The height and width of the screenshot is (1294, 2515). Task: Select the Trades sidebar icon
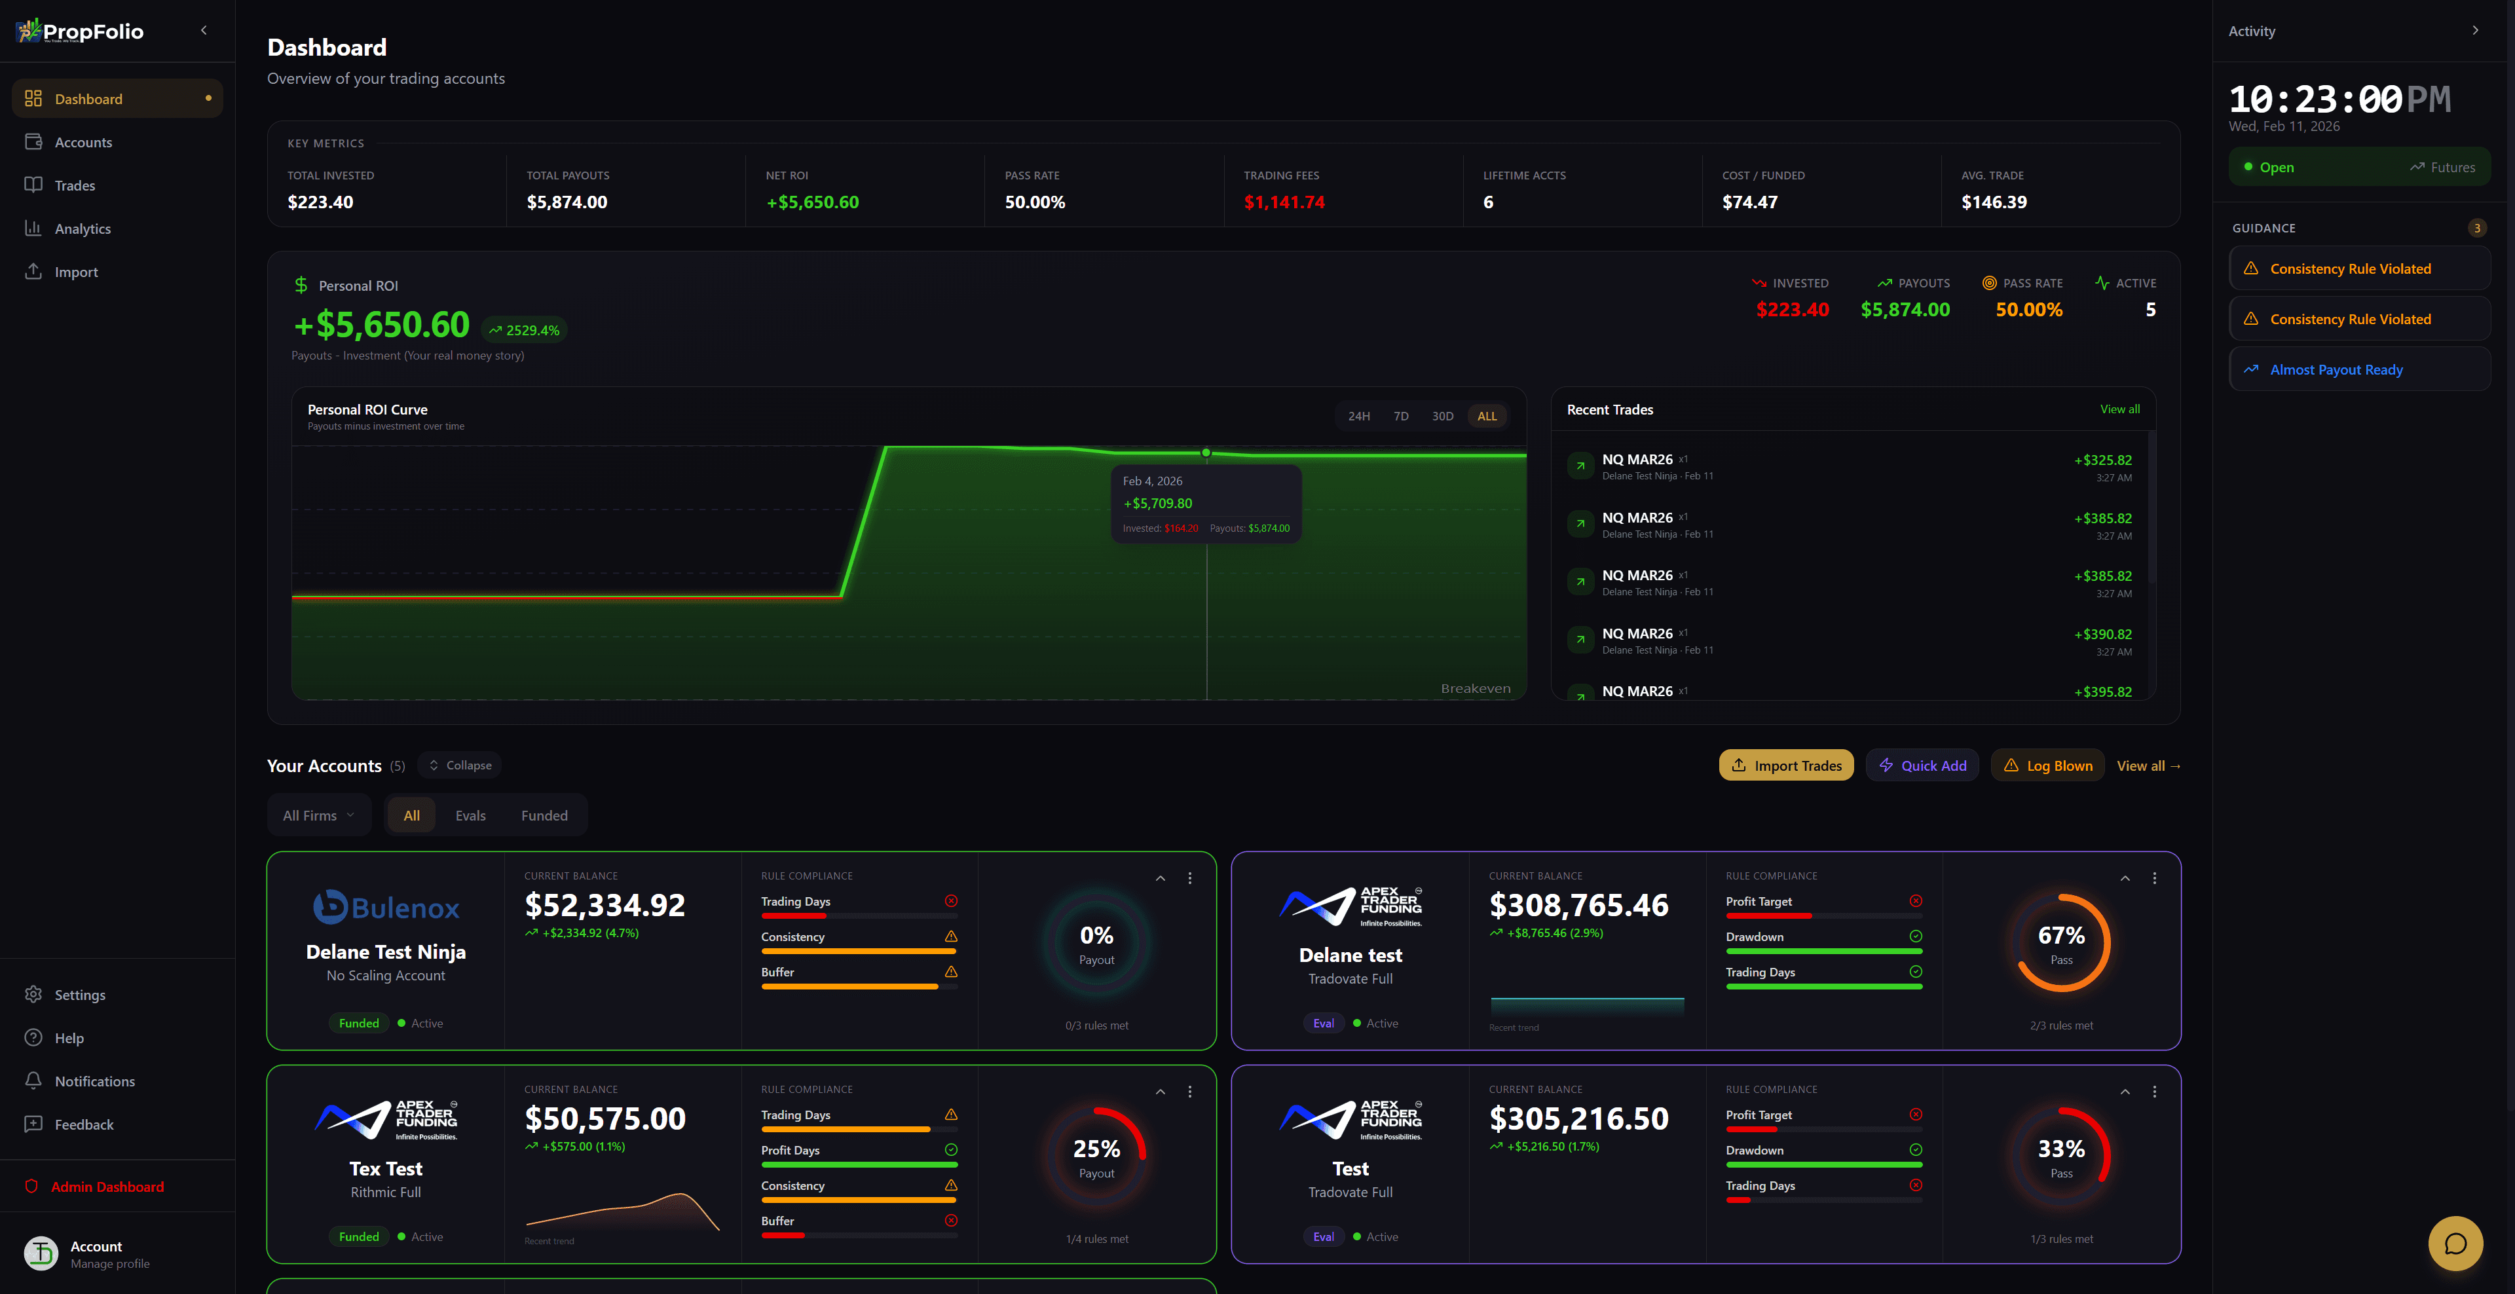(33, 185)
